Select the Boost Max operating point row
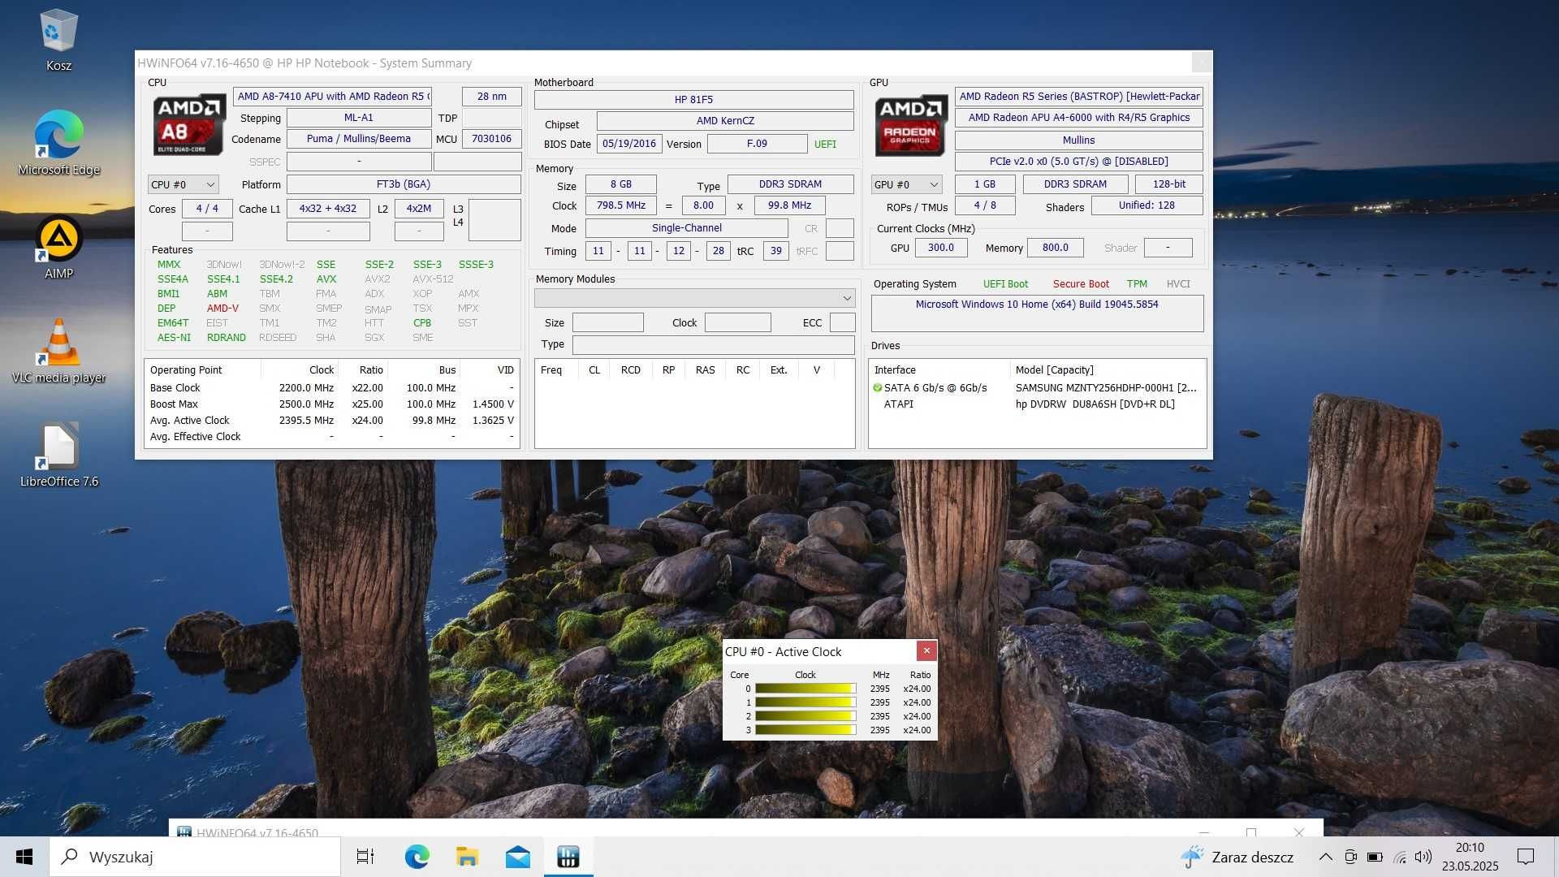 [332, 404]
